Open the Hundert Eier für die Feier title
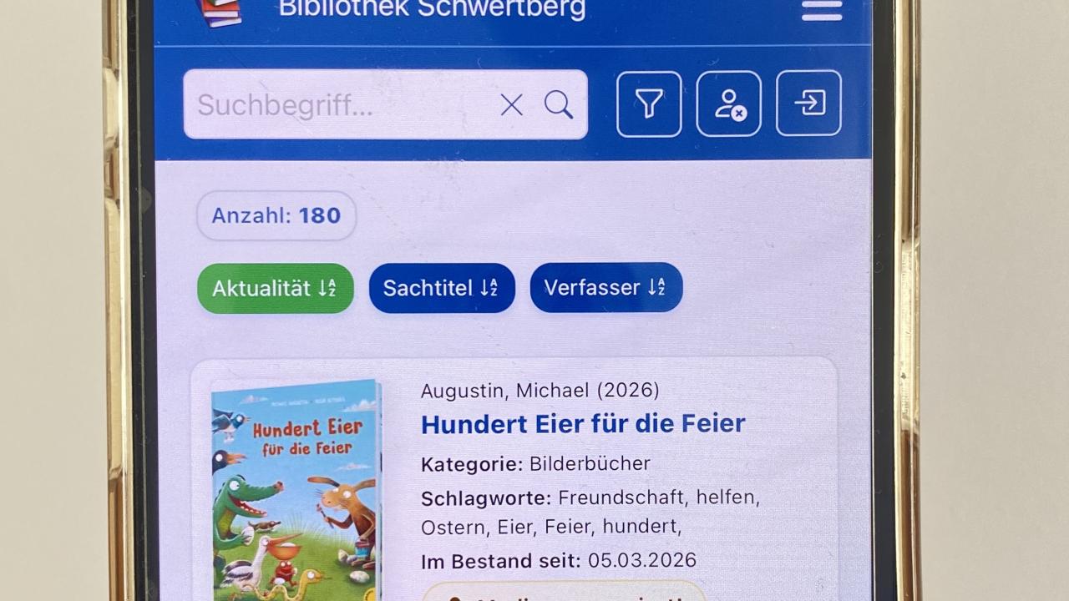Image resolution: width=1069 pixels, height=601 pixels. click(x=583, y=423)
